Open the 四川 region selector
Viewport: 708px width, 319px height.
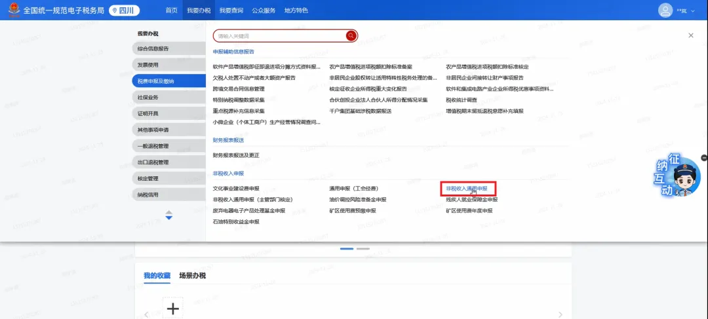[x=124, y=10]
